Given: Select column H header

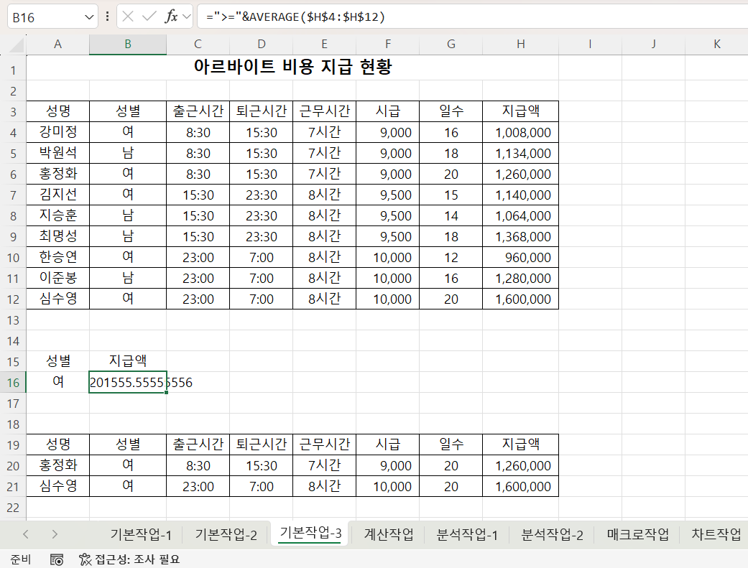Looking at the screenshot, I should pyautogui.click(x=520, y=45).
